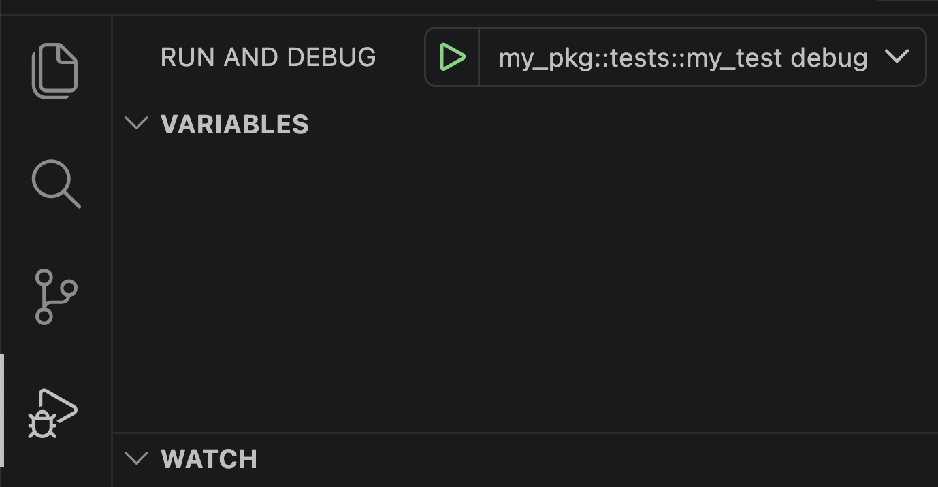Viewport: 938px width, 487px height.
Task: Click the VARIABLES section header label
Action: [234, 124]
